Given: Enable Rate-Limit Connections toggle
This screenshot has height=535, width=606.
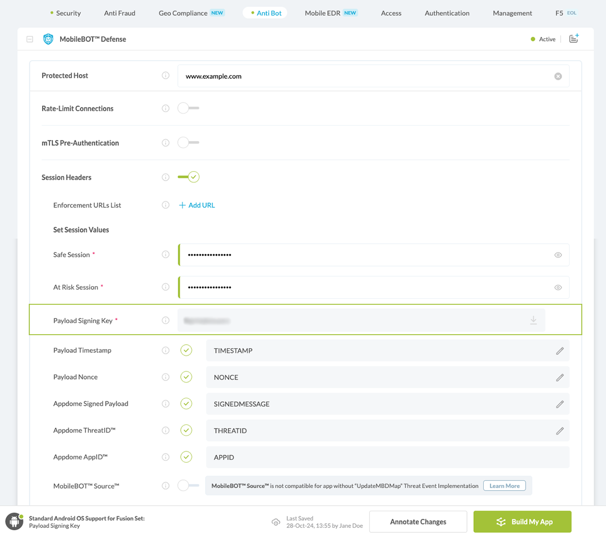Looking at the screenshot, I should pyautogui.click(x=188, y=108).
